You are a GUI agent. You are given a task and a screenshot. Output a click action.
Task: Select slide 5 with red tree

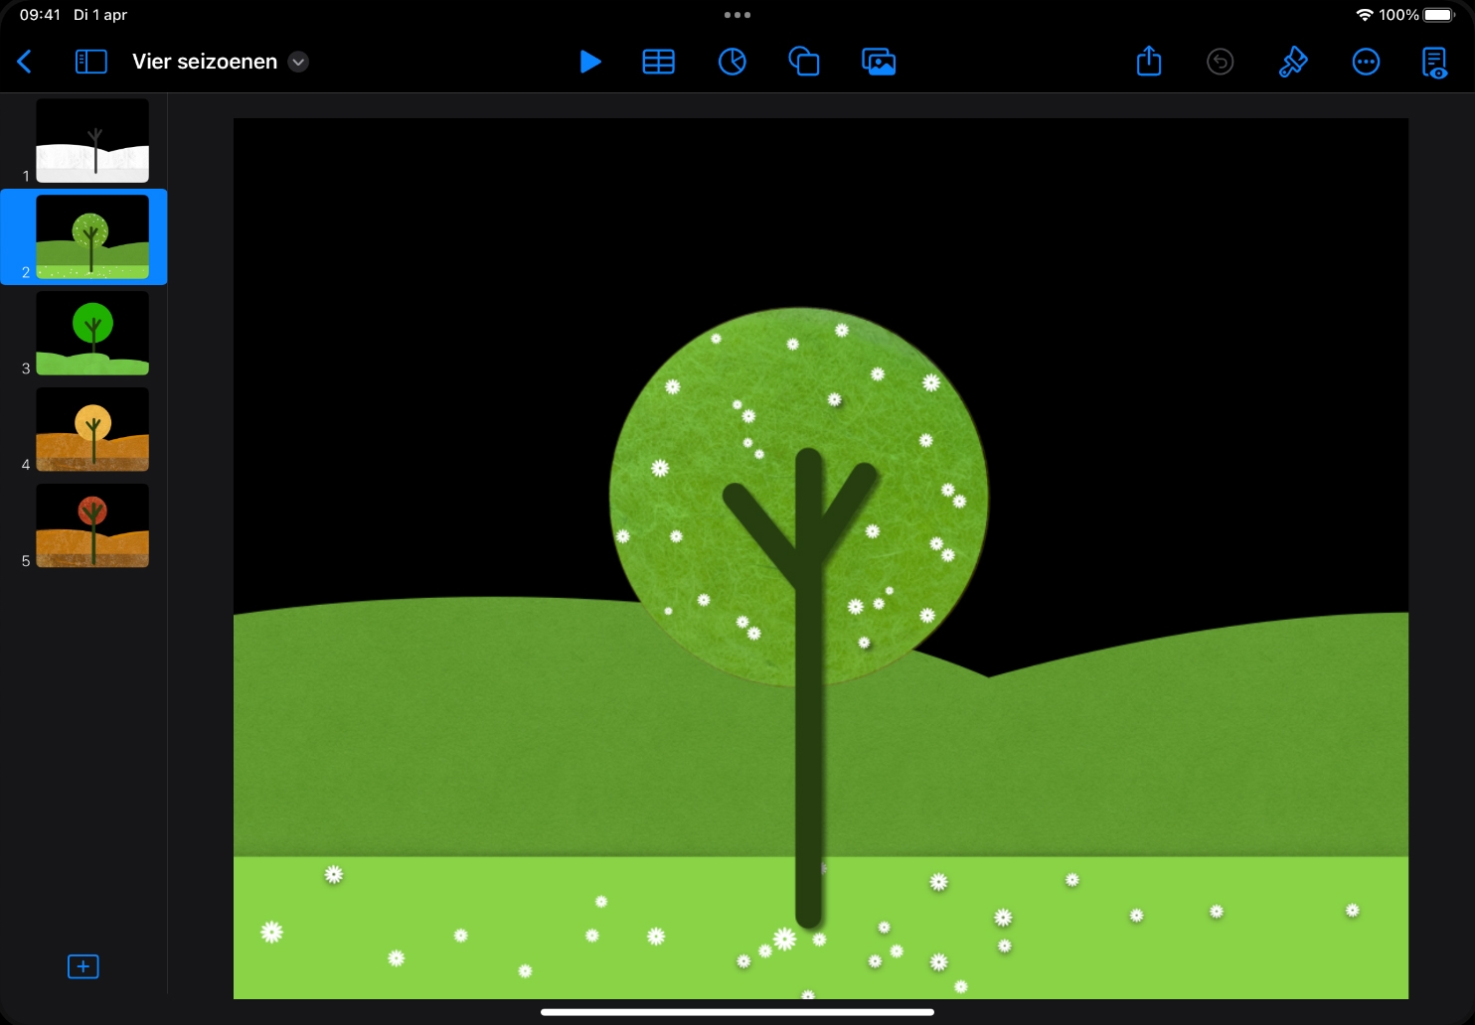[x=92, y=525]
